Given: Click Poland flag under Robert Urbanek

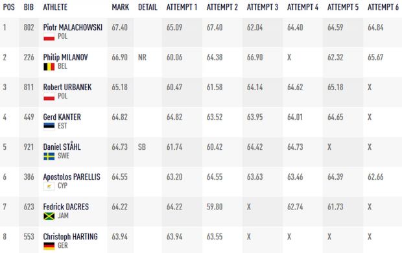Looking at the screenshot, I should pyautogui.click(x=49, y=97).
